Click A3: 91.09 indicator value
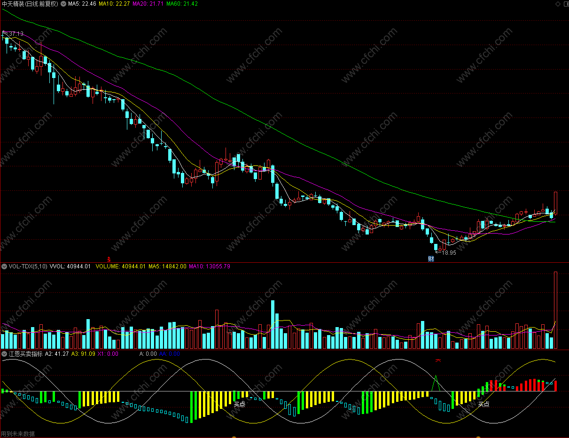Image resolution: width=569 pixels, height=438 pixels. coord(84,354)
